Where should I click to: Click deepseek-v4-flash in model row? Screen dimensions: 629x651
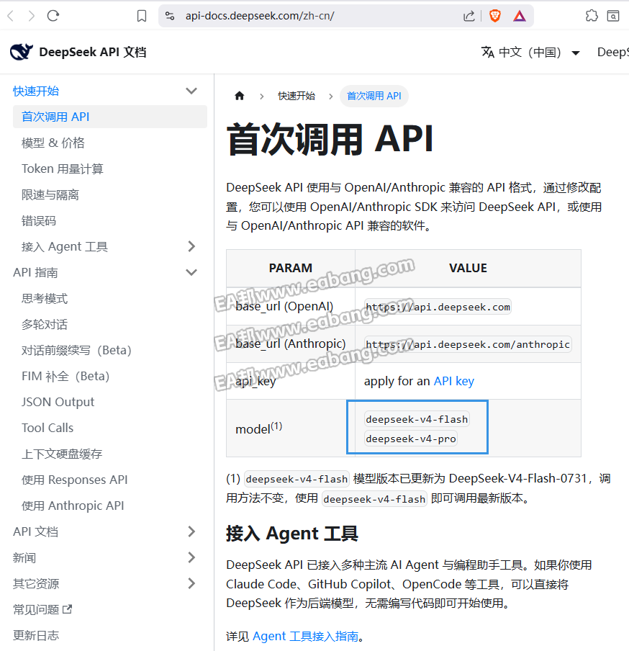[x=417, y=419]
